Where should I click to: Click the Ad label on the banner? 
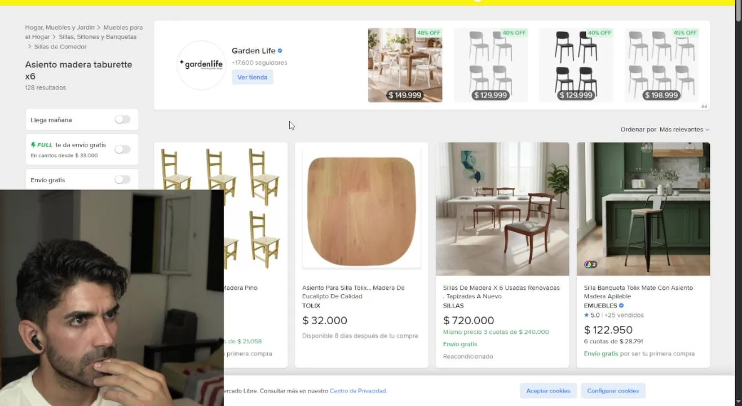click(x=704, y=107)
